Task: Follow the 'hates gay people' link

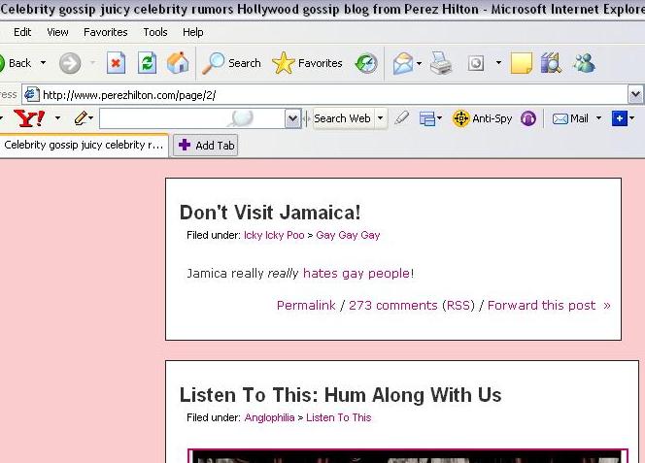Action: [x=357, y=274]
